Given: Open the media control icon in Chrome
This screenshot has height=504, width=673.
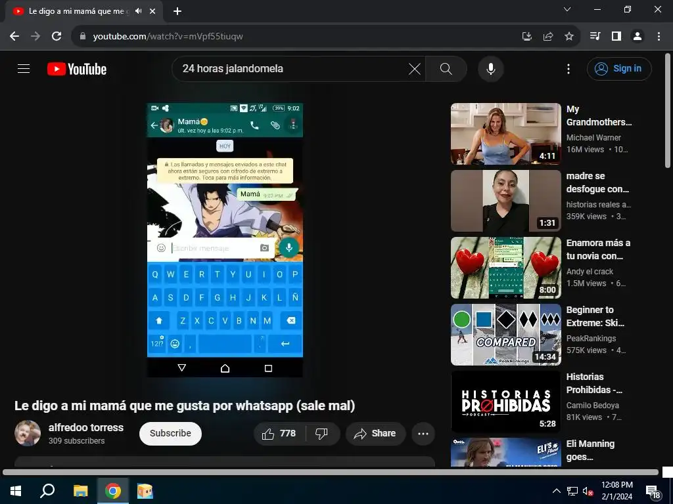Looking at the screenshot, I should [x=595, y=36].
